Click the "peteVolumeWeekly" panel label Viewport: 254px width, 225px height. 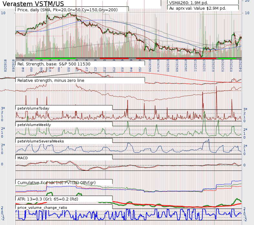coord(34,125)
